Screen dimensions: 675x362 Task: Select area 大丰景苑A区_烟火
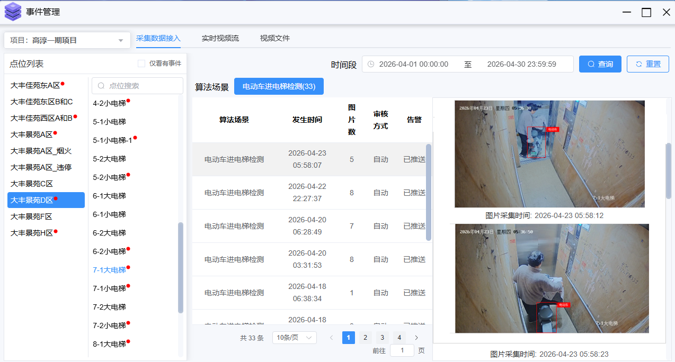pyautogui.click(x=41, y=151)
